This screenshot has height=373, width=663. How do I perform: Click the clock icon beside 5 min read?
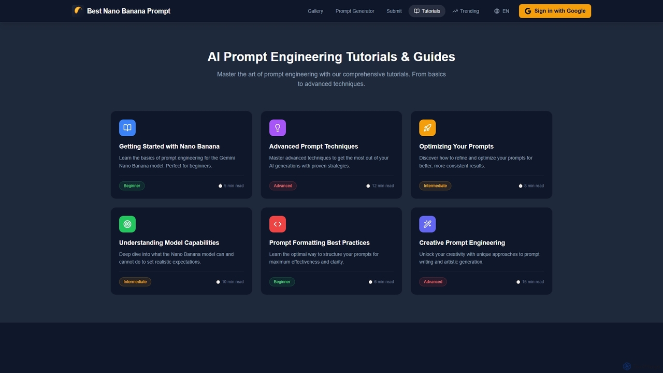220,185
